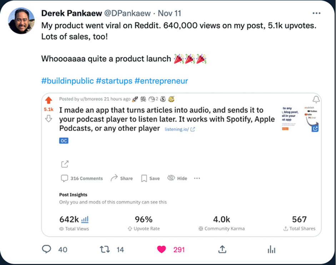Share the Reddit post
336x265 pixels.
[x=122, y=178]
